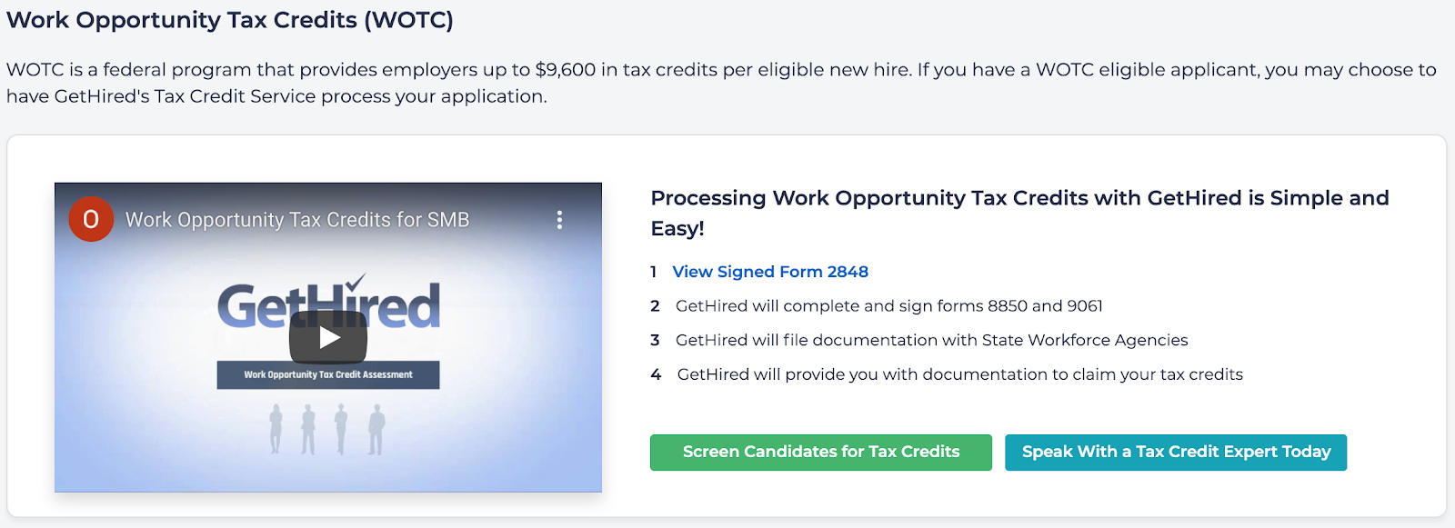Open the View Signed Form 2848 link
Image resolution: width=1455 pixels, height=528 pixels.
[x=770, y=272]
